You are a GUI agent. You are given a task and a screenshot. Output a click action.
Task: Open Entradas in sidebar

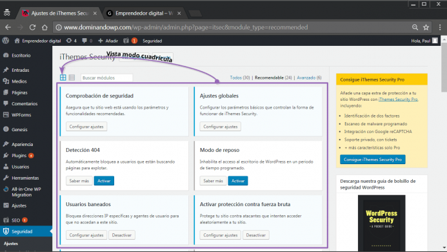coord(20,70)
